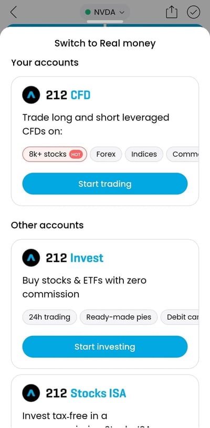Tap the green status dot beside NVDA
The width and height of the screenshot is (210, 428).
(x=88, y=12)
